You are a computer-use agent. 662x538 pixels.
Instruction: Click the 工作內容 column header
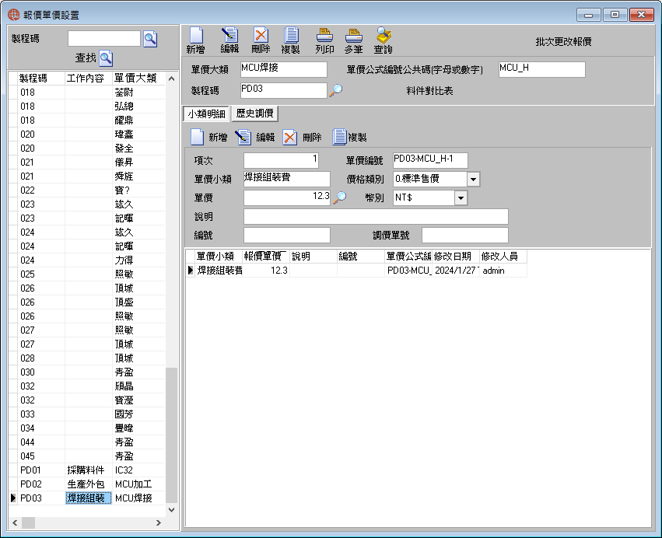tap(88, 78)
